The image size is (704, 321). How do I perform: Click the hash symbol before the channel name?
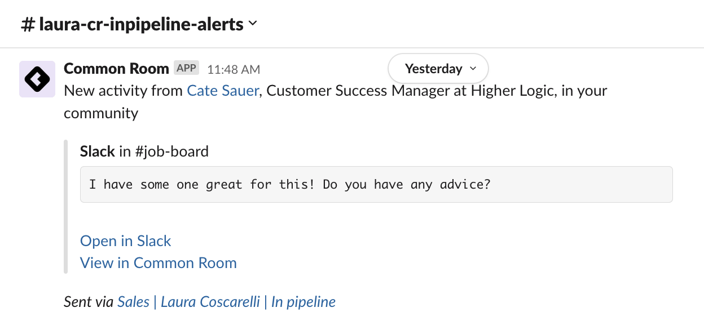(x=28, y=25)
